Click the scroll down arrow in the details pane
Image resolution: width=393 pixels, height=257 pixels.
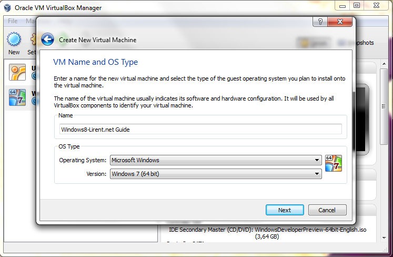tap(384, 238)
